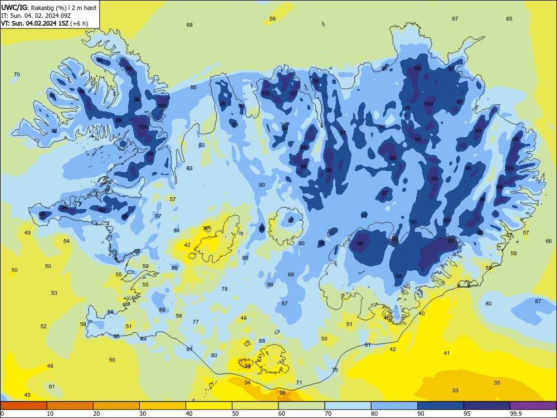Click the purple above-99.9% legend swatch
The image size is (557, 418).
click(x=533, y=406)
